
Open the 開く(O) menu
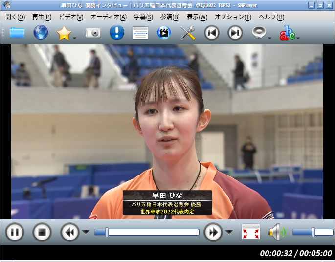pos(15,17)
